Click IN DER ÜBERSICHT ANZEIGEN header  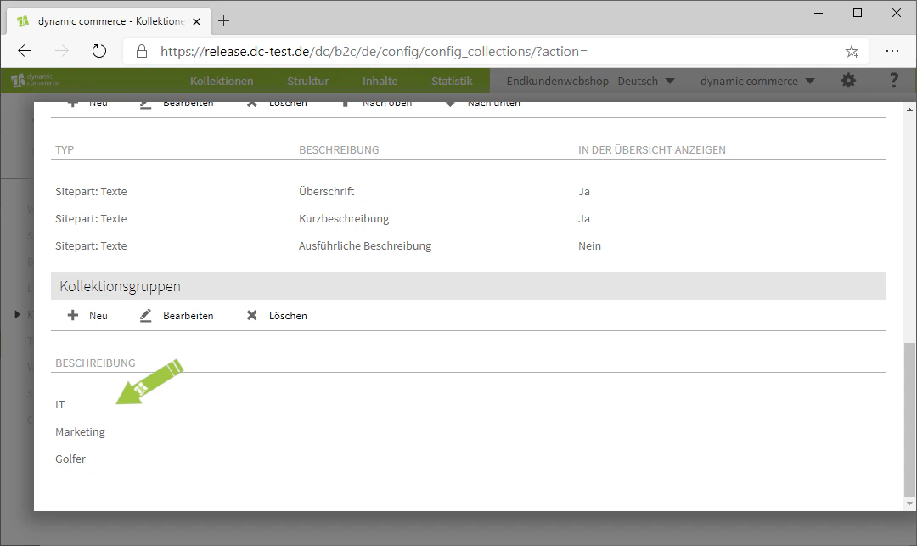651,149
